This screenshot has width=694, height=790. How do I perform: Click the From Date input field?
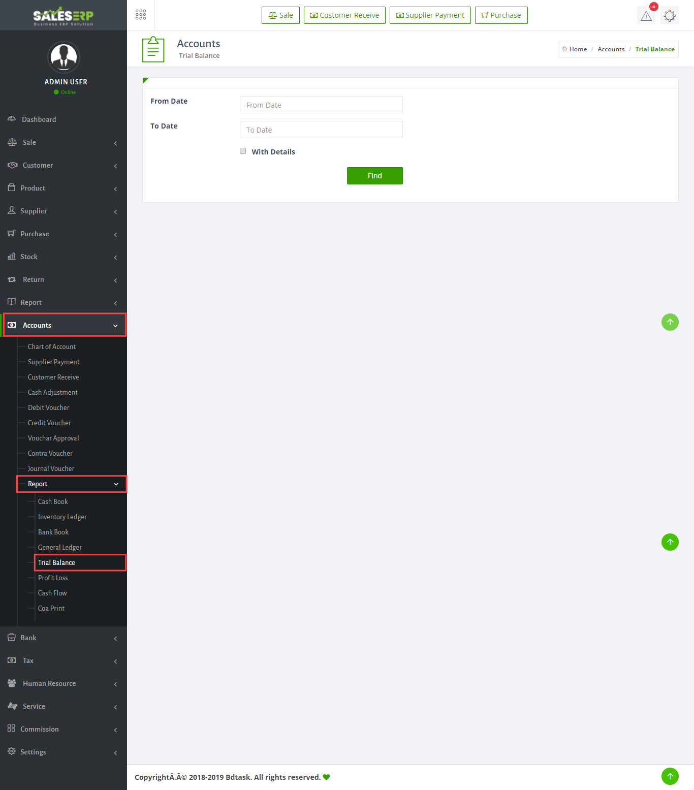coord(321,105)
